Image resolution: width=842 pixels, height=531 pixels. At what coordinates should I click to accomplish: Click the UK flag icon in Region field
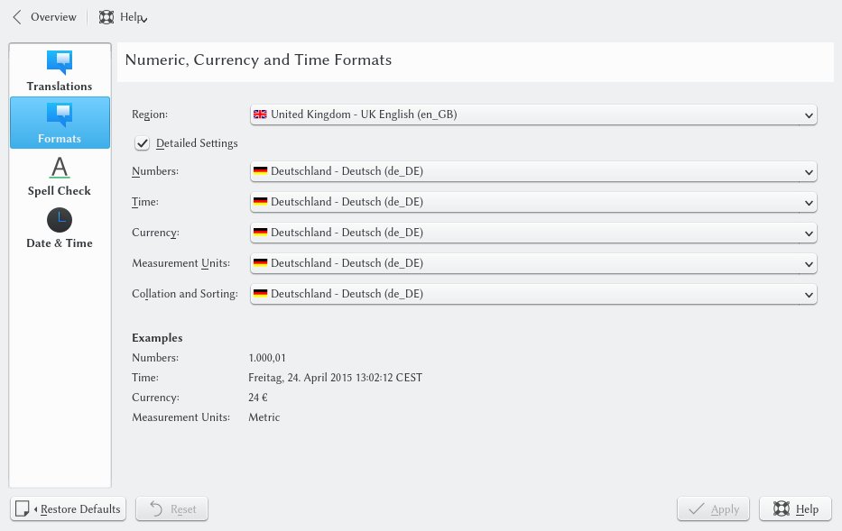[x=260, y=114]
